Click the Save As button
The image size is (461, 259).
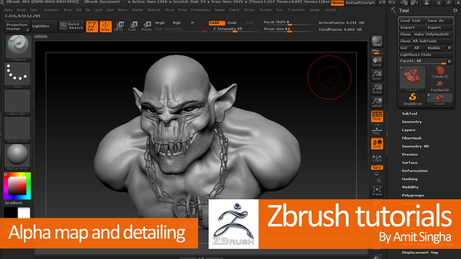[x=439, y=21]
